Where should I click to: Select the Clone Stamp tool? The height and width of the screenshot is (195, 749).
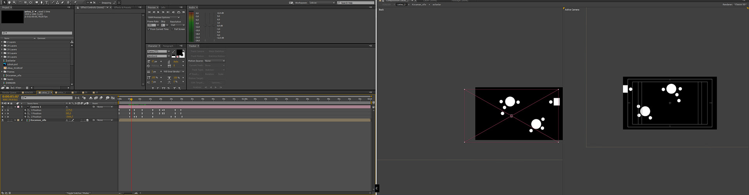(x=57, y=2)
